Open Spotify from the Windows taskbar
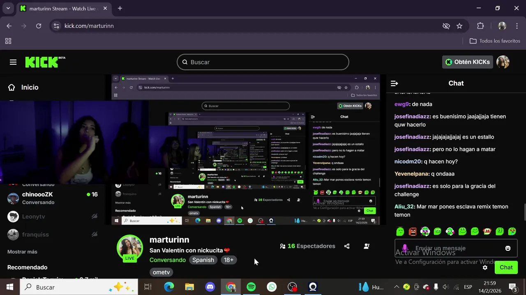Image resolution: width=526 pixels, height=295 pixels. [x=251, y=287]
